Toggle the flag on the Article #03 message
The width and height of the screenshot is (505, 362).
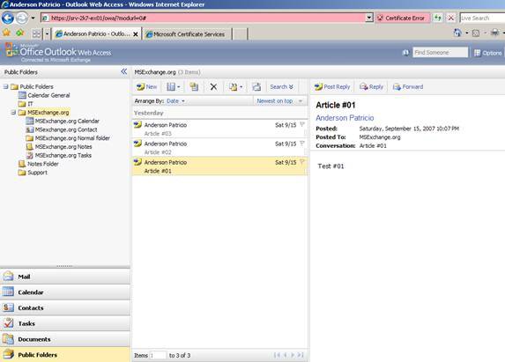[x=302, y=124]
